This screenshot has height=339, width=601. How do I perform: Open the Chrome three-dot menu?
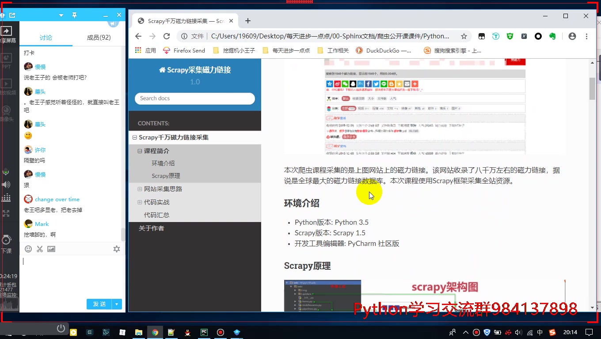point(587,36)
